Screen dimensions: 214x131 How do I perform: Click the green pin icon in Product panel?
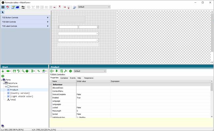[x=57, y=71]
